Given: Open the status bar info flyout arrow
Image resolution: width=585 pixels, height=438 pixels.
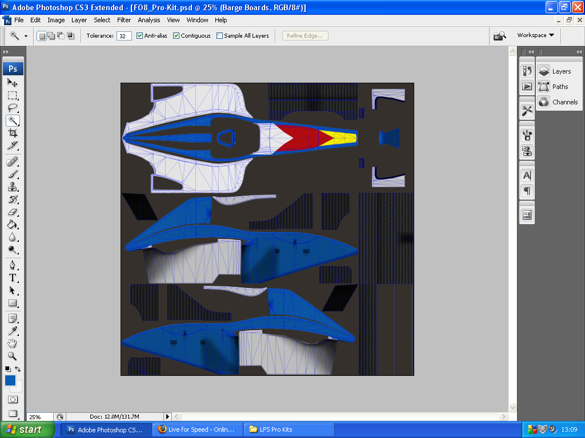Looking at the screenshot, I should [167, 417].
